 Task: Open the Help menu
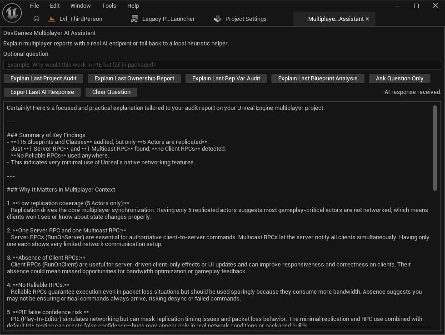(133, 5)
